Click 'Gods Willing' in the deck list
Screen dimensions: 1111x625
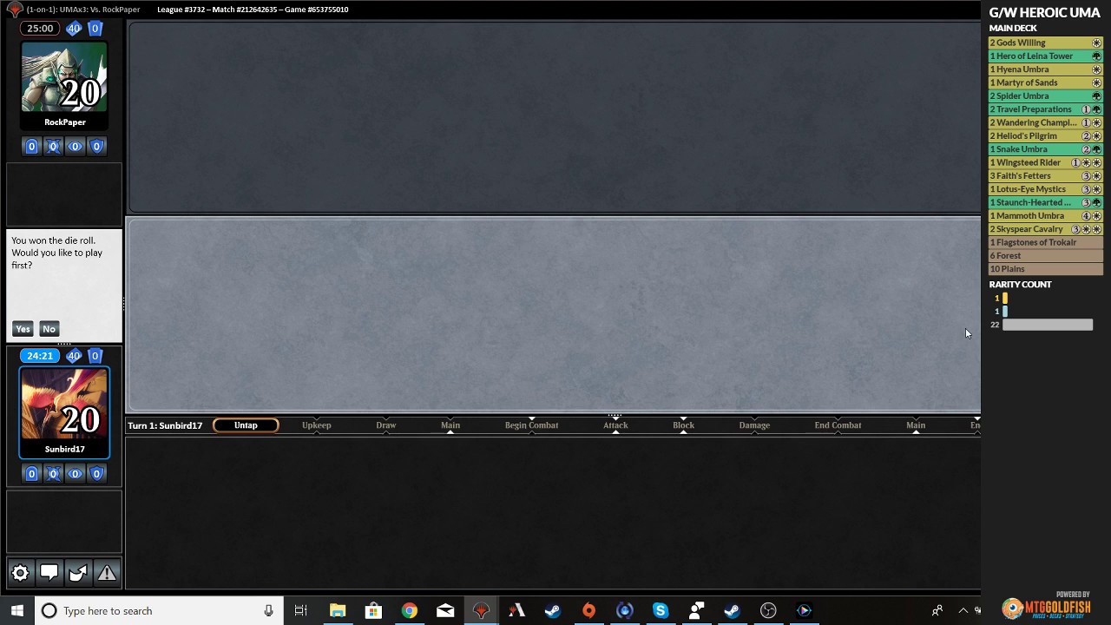coord(1046,43)
